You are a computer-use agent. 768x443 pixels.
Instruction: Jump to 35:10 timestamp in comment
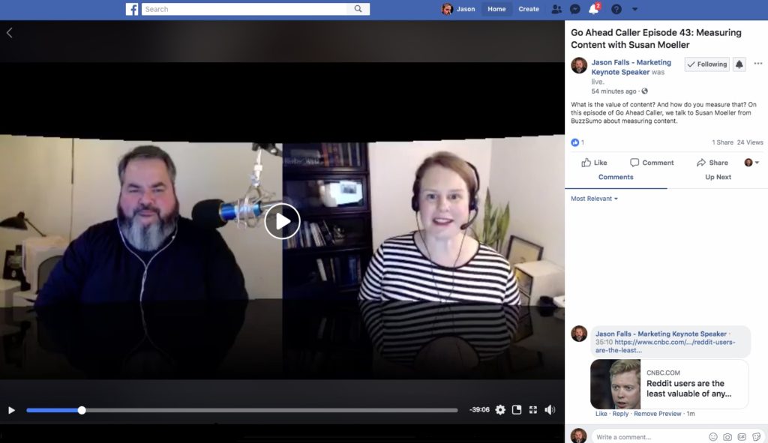click(604, 342)
